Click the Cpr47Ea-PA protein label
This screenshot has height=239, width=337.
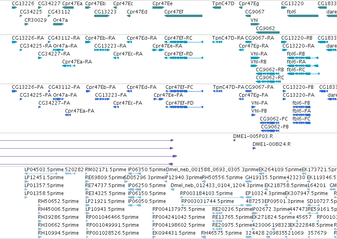pyautogui.click(x=80, y=111)
